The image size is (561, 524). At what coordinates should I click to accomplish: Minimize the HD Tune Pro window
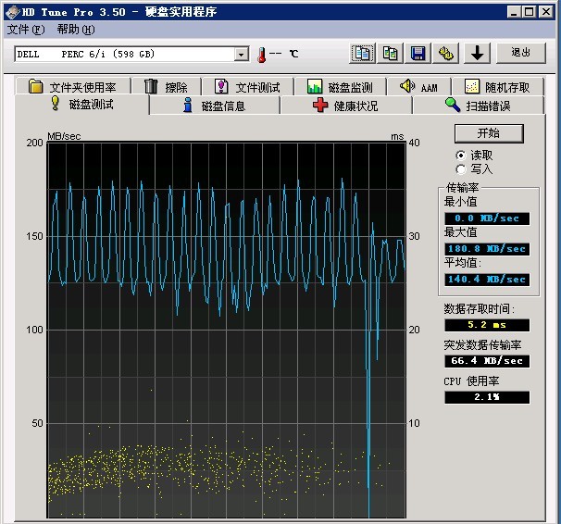tap(514, 12)
